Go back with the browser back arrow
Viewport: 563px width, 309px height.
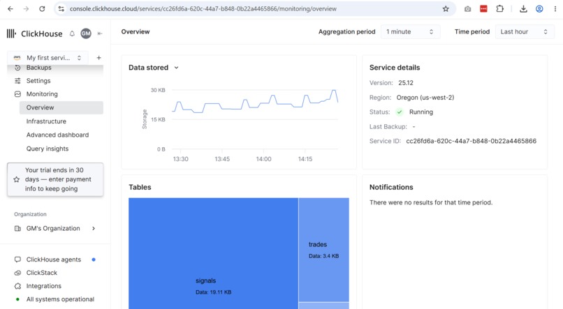point(10,9)
